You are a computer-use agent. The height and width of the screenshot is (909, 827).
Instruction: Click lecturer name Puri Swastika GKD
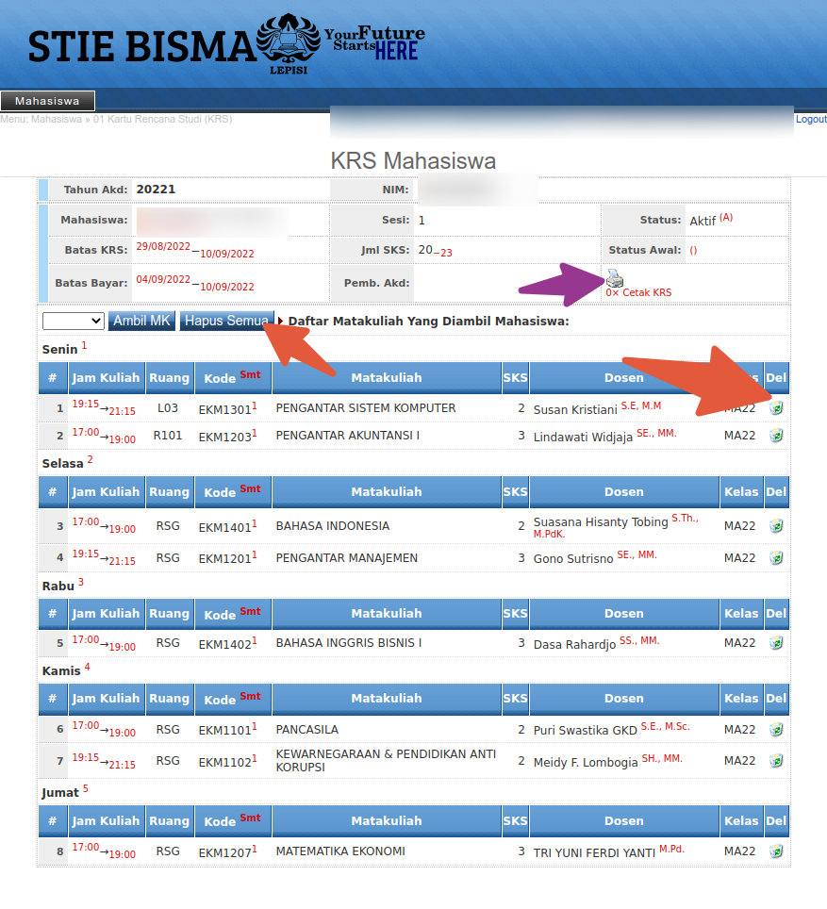(586, 731)
